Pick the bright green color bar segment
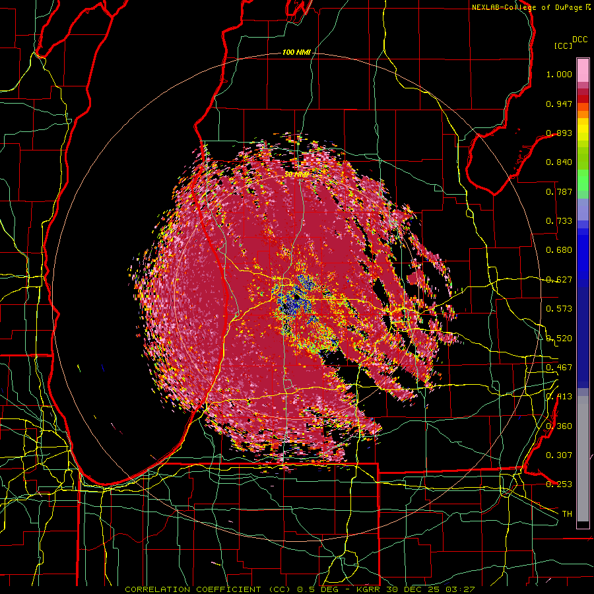This screenshot has width=594, height=594. pos(583,180)
